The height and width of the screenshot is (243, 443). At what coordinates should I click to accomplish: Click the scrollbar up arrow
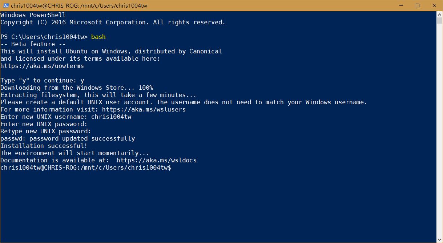tap(439, 14)
